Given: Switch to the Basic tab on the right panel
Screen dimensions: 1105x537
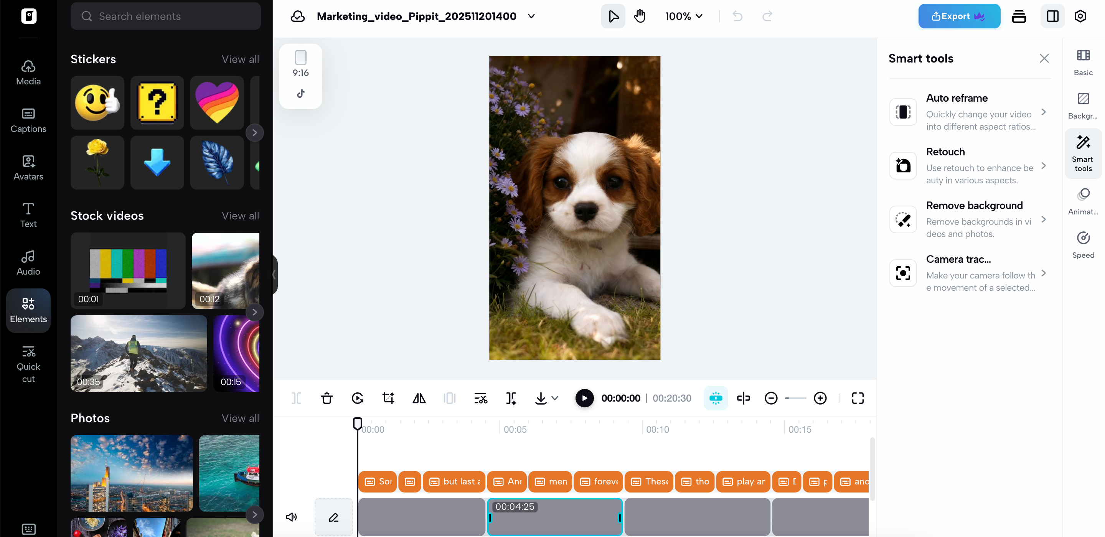Looking at the screenshot, I should (x=1083, y=63).
